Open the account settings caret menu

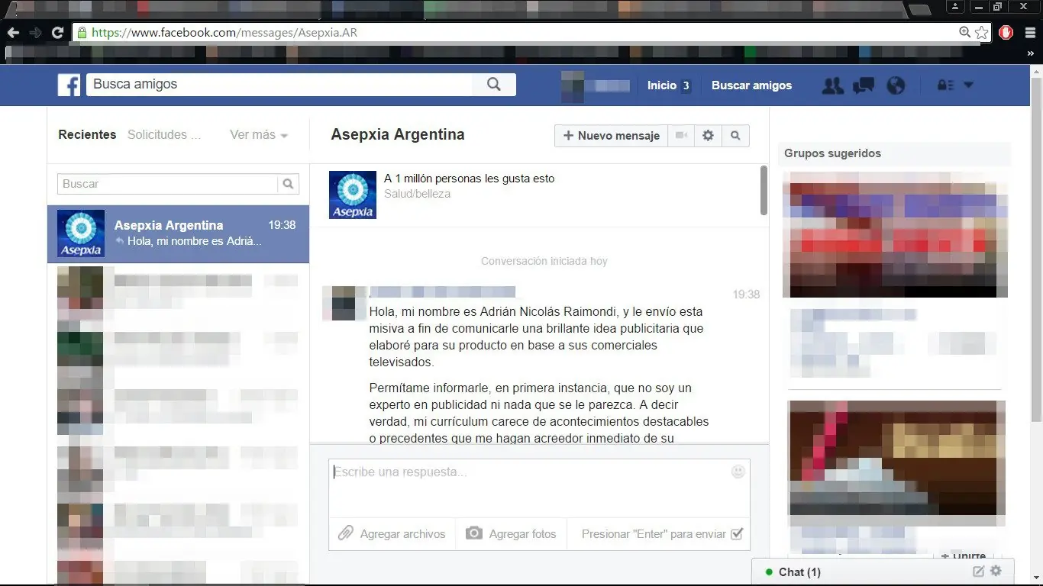click(x=968, y=85)
